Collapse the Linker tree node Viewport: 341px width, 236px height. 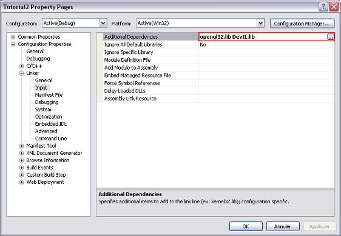[21, 73]
